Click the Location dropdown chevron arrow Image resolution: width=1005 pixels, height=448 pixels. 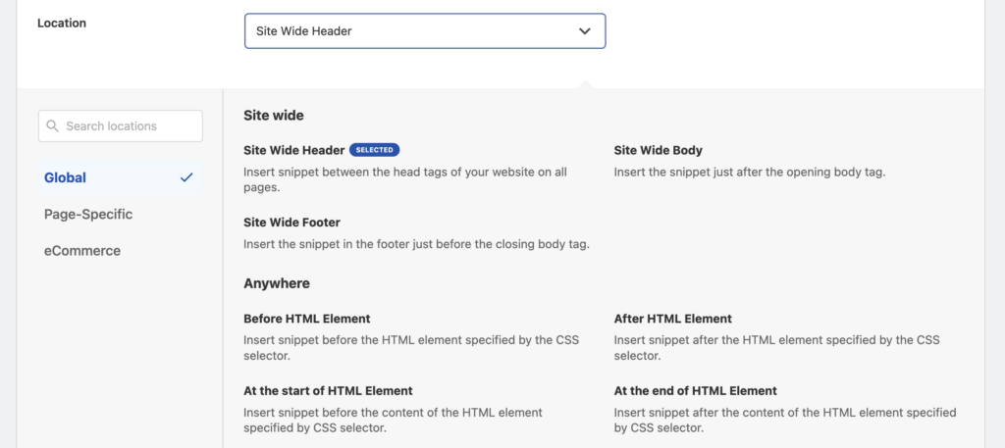point(585,30)
